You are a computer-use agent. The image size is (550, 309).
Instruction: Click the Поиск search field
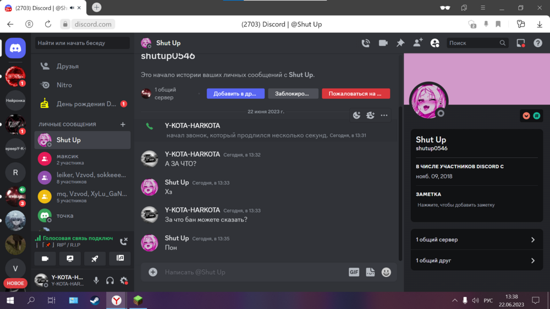point(477,43)
